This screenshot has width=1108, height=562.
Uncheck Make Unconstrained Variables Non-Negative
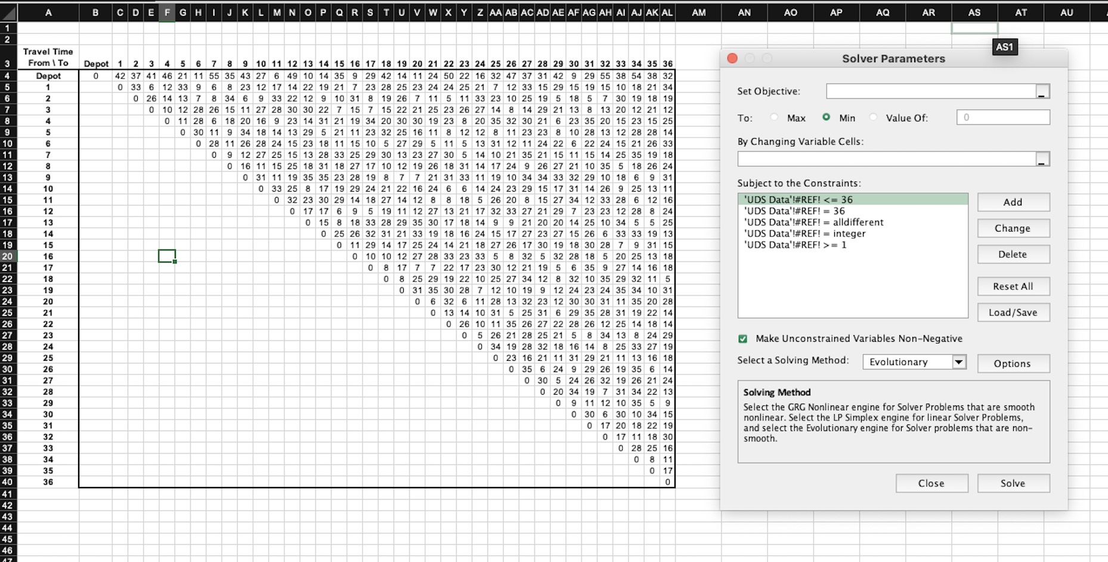click(x=742, y=338)
